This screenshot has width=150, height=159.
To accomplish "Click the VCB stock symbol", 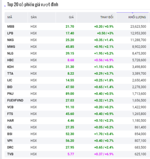I will [10, 107].
